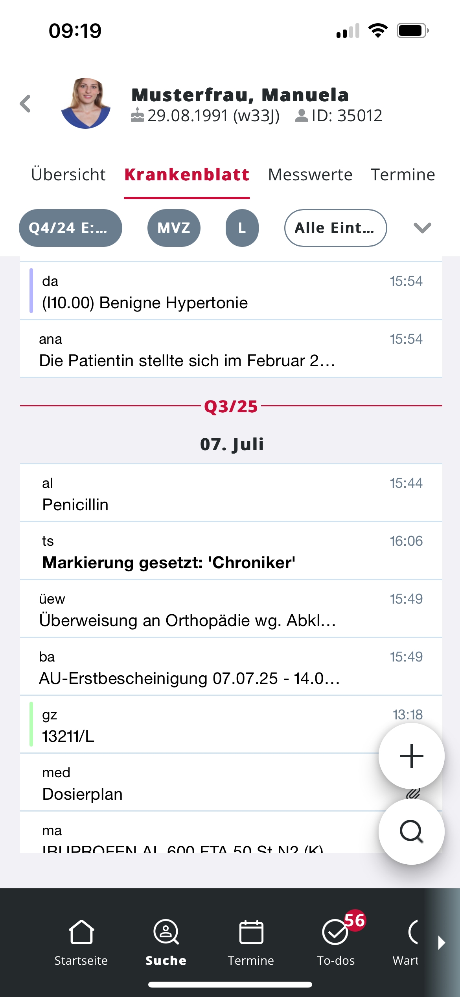460x997 pixels.
Task: Switch to the Messwerte tab
Action: click(x=310, y=174)
